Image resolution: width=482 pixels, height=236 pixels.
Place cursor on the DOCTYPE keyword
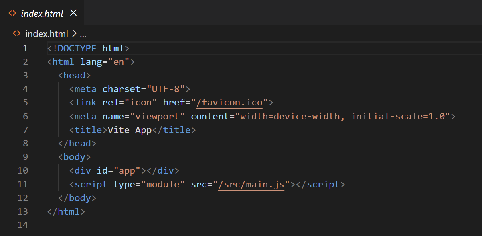tap(77, 48)
